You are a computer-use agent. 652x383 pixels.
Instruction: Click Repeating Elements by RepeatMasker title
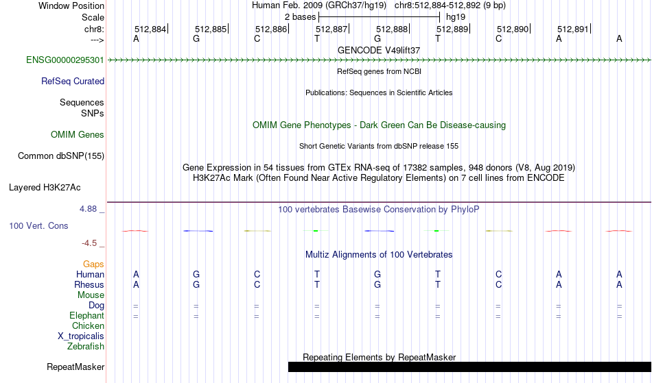coord(380,357)
